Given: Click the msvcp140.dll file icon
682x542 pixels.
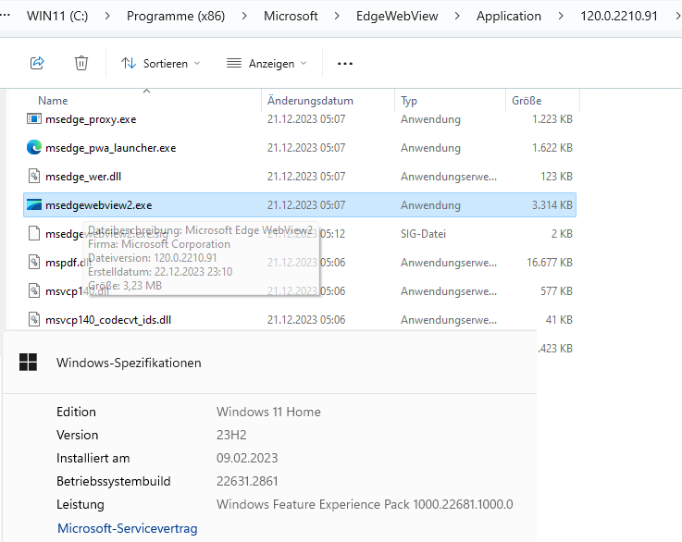Looking at the screenshot, I should [x=34, y=290].
